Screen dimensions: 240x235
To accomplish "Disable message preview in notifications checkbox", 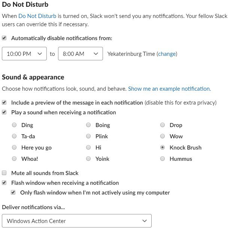I will [4, 102].
